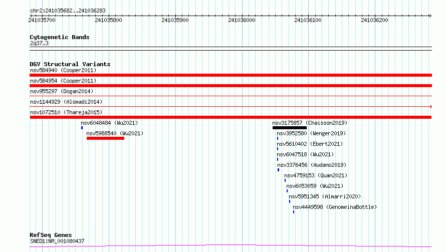
Task: Open the nsv6048484 (Wu2021) variant
Action: (x=109, y=123)
